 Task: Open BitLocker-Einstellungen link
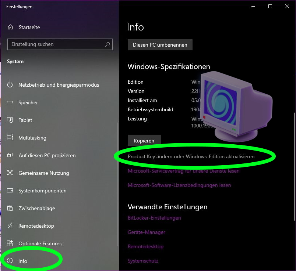coord(154,218)
